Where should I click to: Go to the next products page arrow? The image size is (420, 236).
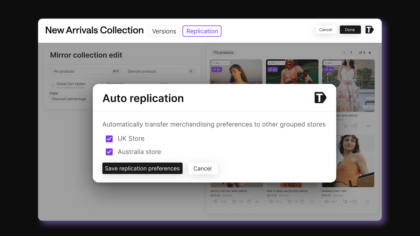coord(370,53)
